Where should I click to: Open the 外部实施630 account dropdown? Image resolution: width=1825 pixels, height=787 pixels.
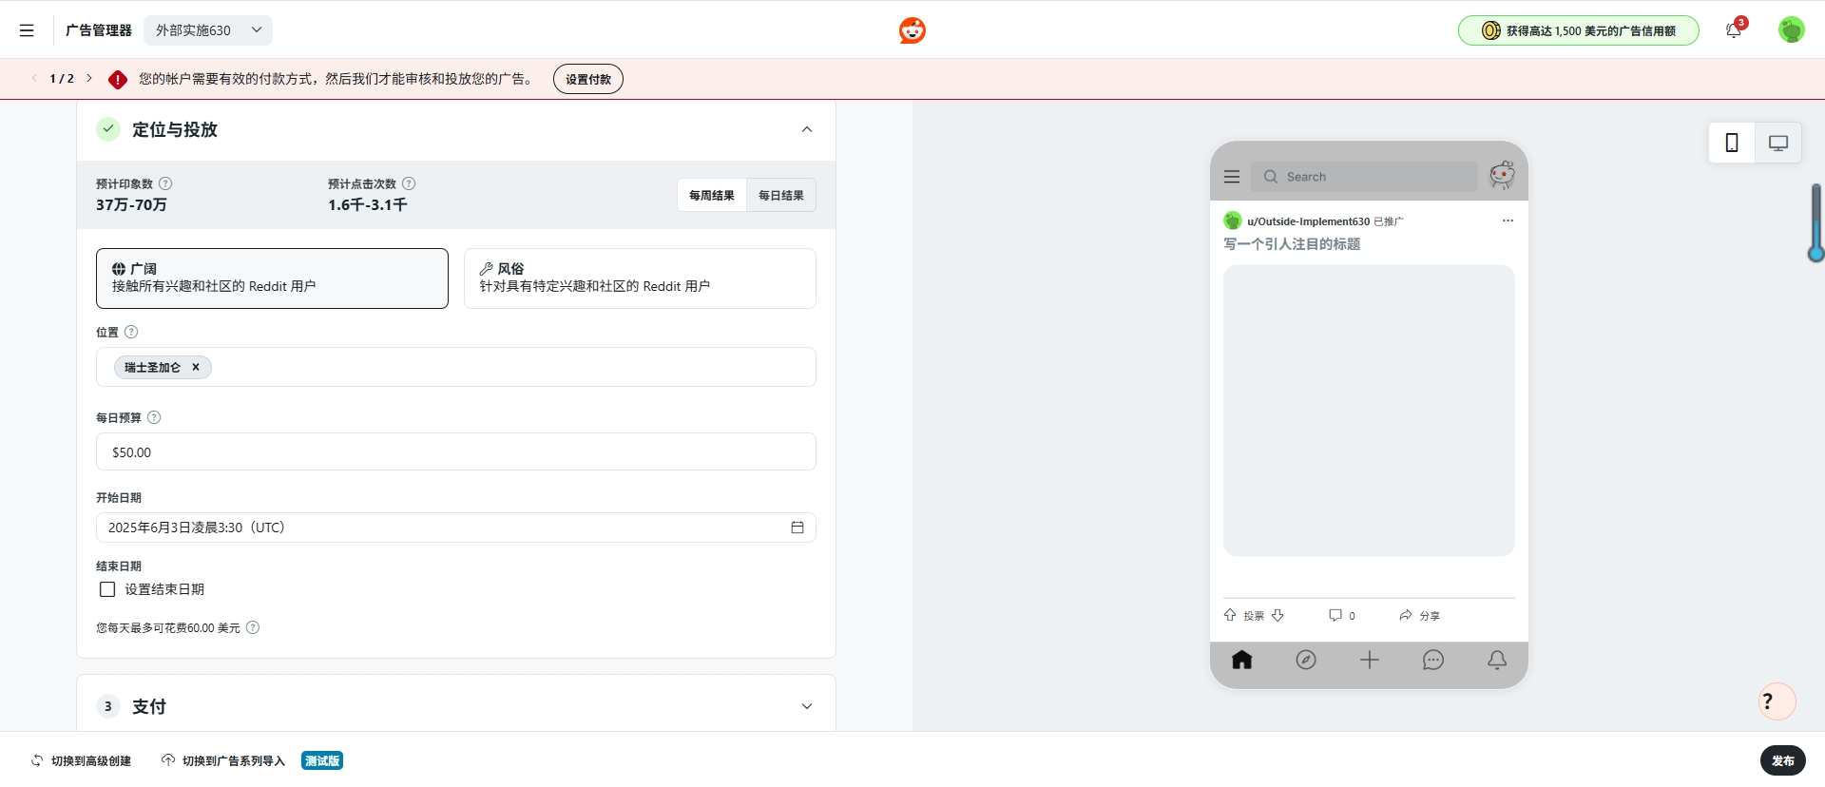click(208, 30)
